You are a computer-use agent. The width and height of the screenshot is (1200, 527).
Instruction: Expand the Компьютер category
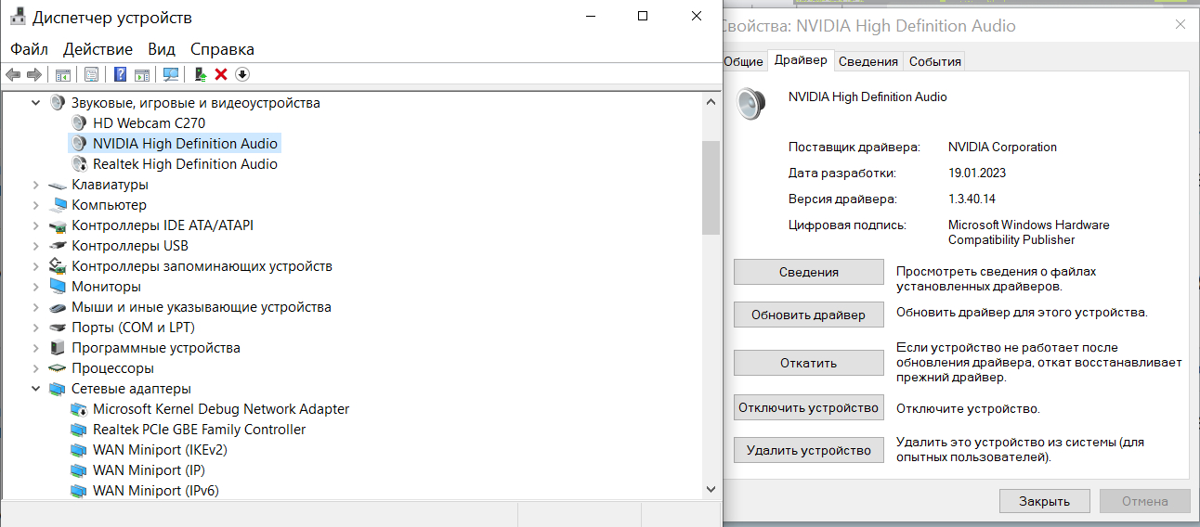click(x=36, y=205)
